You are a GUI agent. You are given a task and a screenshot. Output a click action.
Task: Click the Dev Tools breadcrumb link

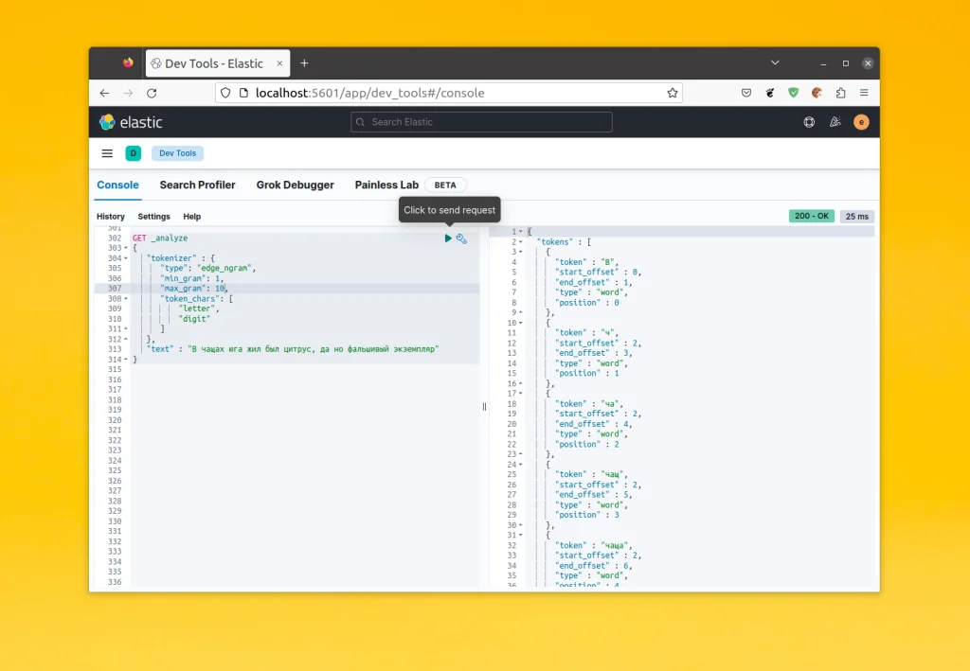point(177,152)
